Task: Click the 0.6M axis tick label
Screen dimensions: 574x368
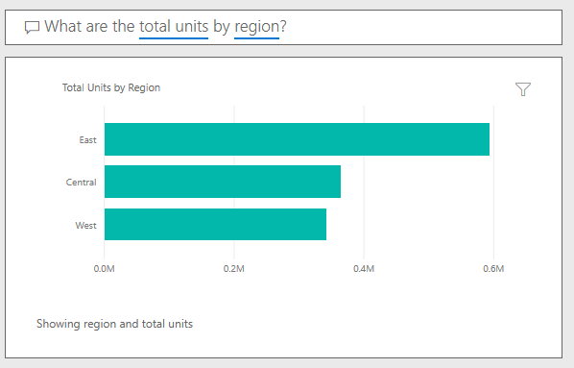Action: pos(493,269)
